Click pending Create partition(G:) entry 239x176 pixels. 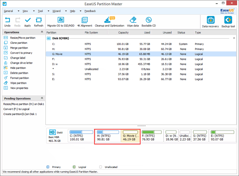coord(20,114)
